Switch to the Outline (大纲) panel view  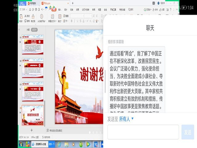point(28,30)
